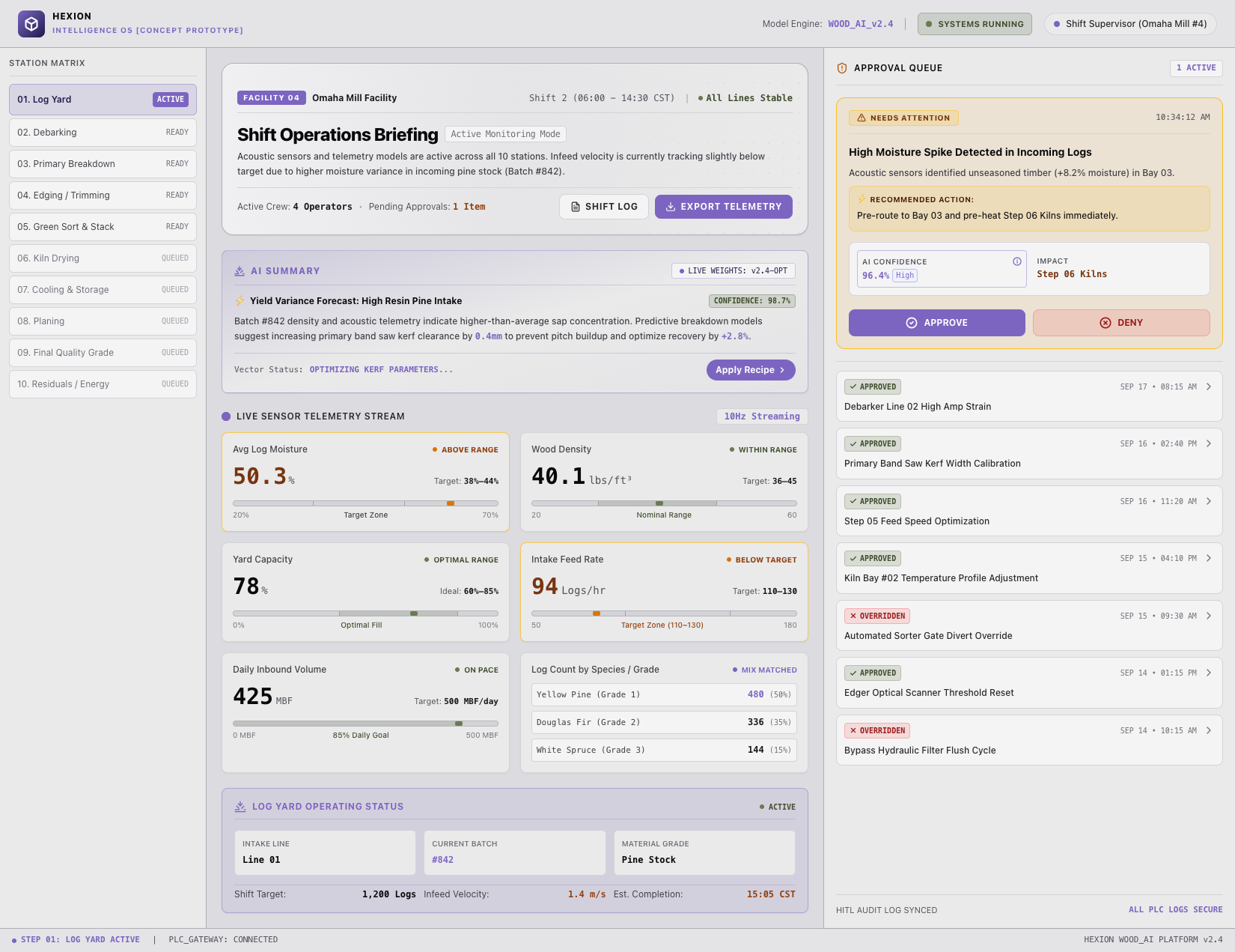Click the 1 Active queue counter

point(1196,68)
